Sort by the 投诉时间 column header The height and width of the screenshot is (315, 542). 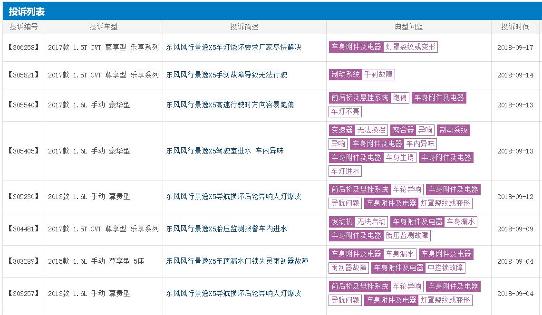pos(514,27)
